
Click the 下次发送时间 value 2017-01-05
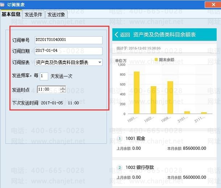52,103
